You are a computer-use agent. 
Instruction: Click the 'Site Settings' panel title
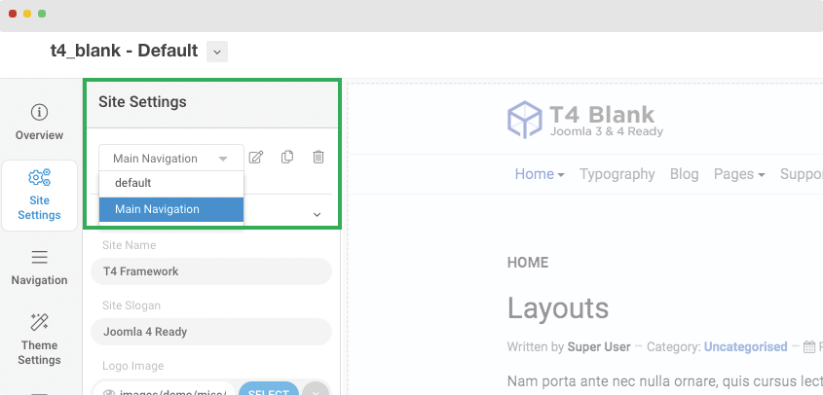142,102
